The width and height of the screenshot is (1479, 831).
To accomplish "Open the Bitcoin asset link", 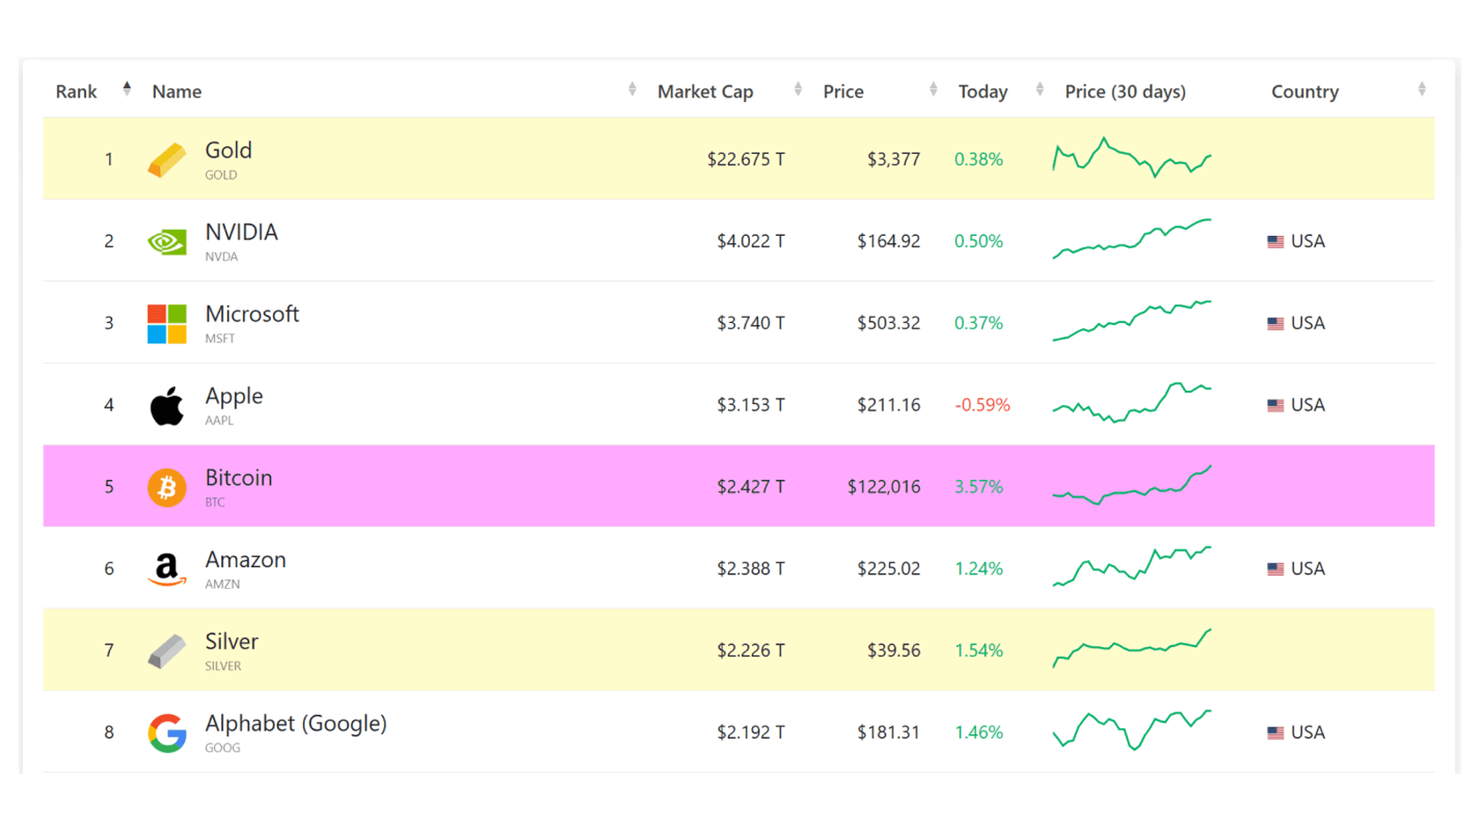I will coord(239,478).
